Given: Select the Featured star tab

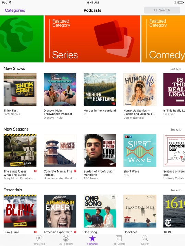Looking at the screenshot, I should 92,240.
